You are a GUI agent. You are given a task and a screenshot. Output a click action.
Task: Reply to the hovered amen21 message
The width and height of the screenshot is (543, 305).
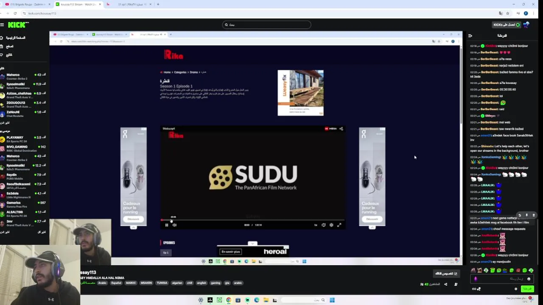(x=520, y=215)
